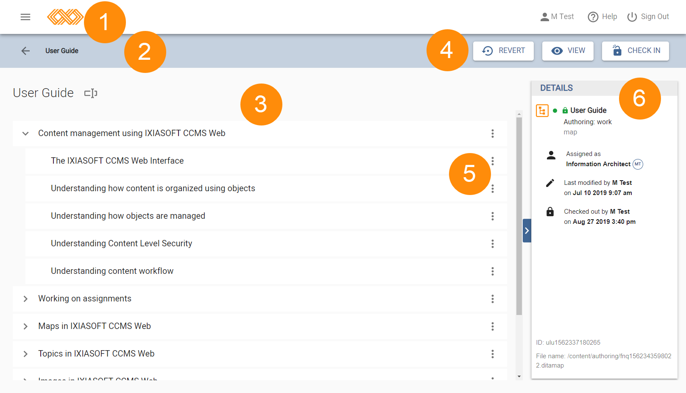Expand the Working on assignments topic

(x=25, y=299)
